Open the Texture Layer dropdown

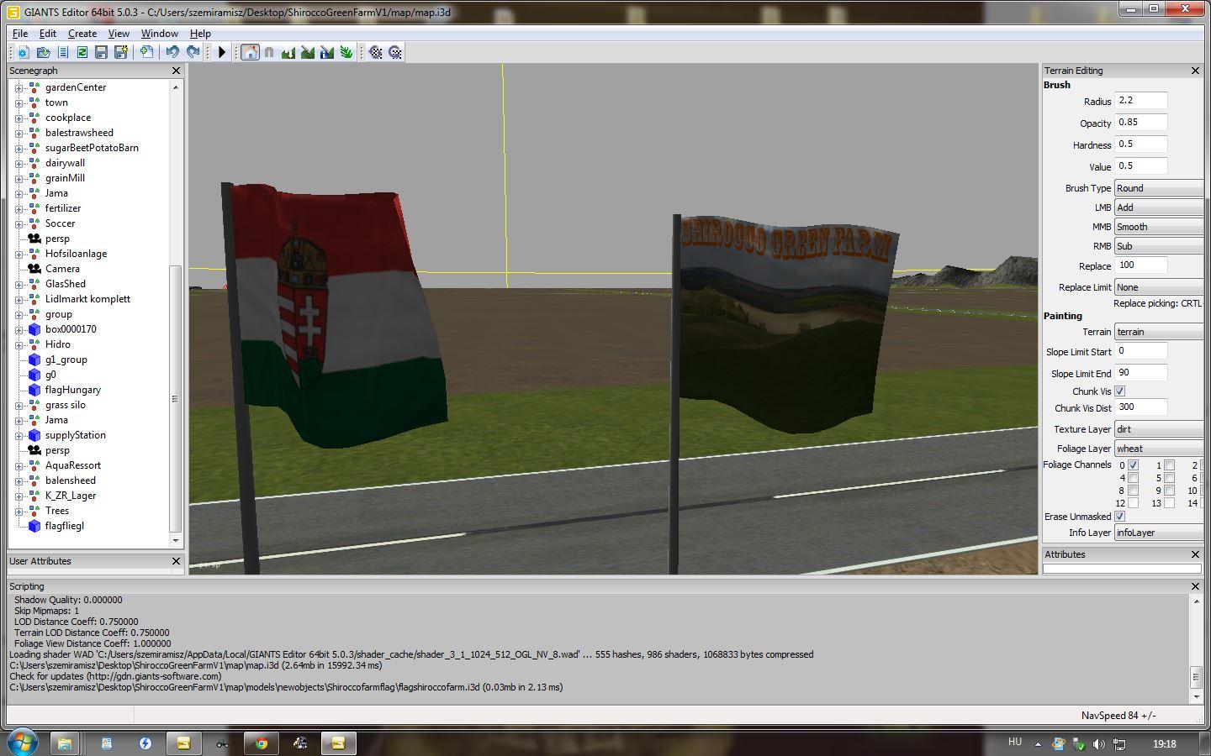[x=1159, y=429]
